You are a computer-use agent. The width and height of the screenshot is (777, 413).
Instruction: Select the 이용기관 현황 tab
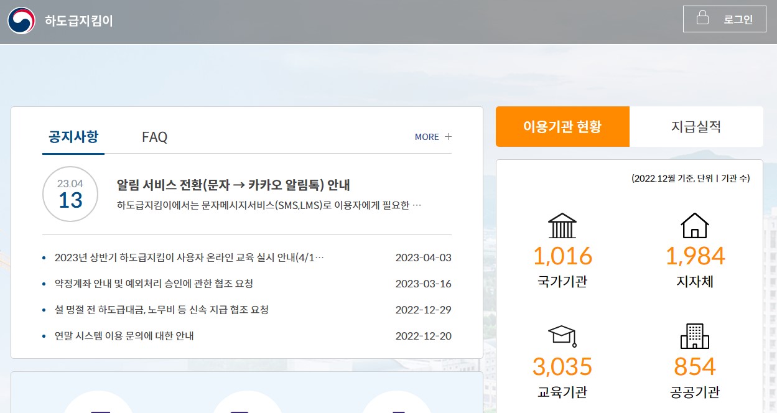[x=562, y=127]
